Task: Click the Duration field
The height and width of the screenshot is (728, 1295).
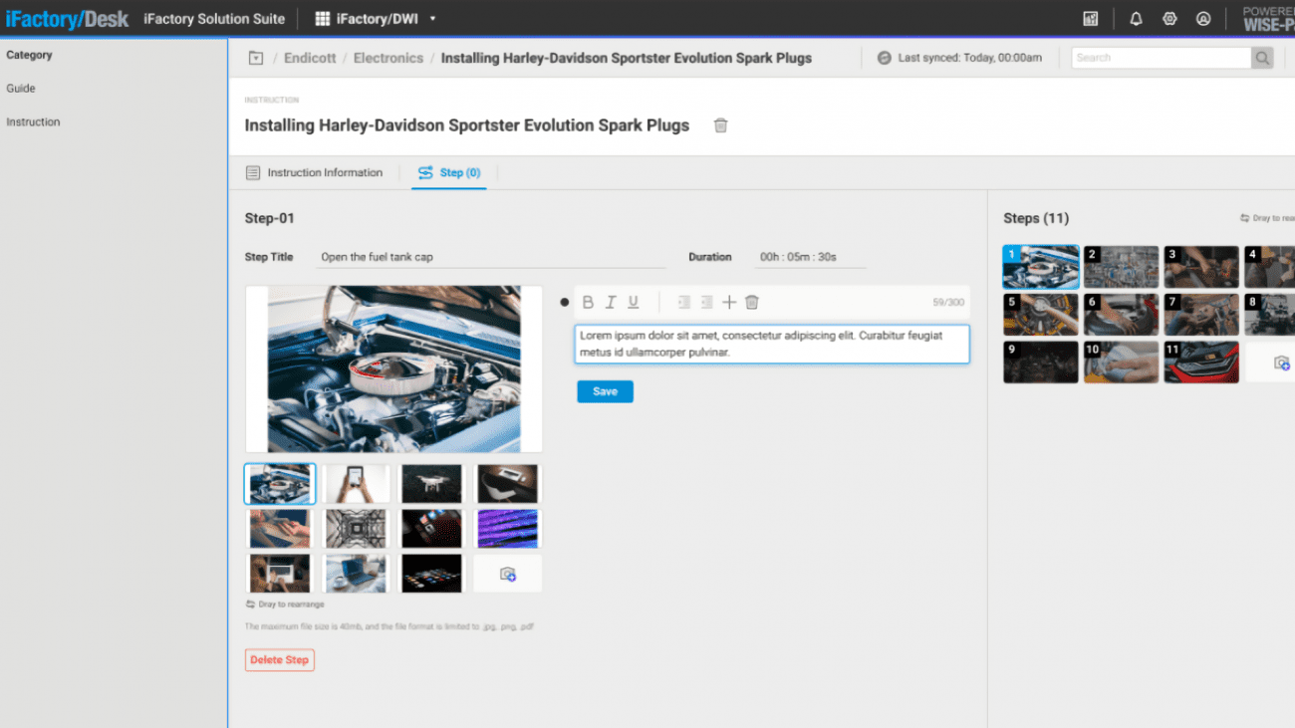Action: coord(810,257)
